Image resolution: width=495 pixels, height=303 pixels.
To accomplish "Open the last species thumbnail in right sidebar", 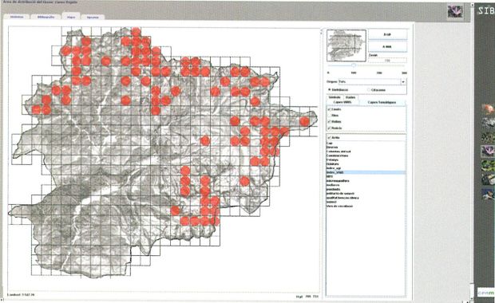I will click(x=489, y=193).
